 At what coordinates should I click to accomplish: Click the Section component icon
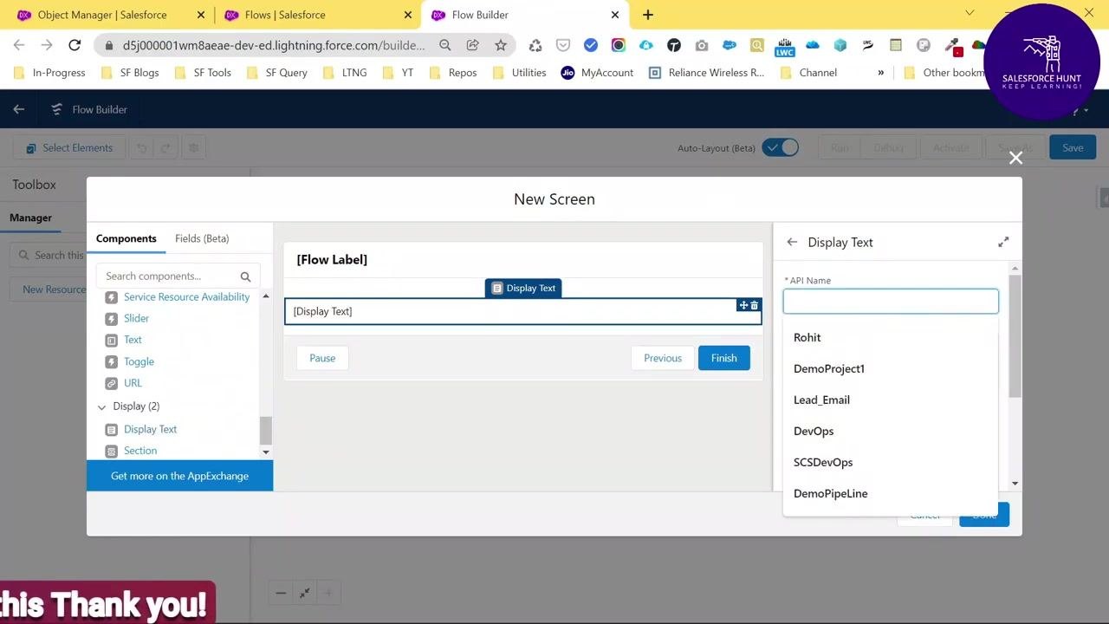tap(111, 452)
